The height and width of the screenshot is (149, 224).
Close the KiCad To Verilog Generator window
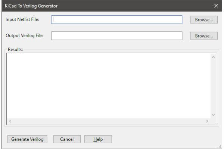point(216,6)
